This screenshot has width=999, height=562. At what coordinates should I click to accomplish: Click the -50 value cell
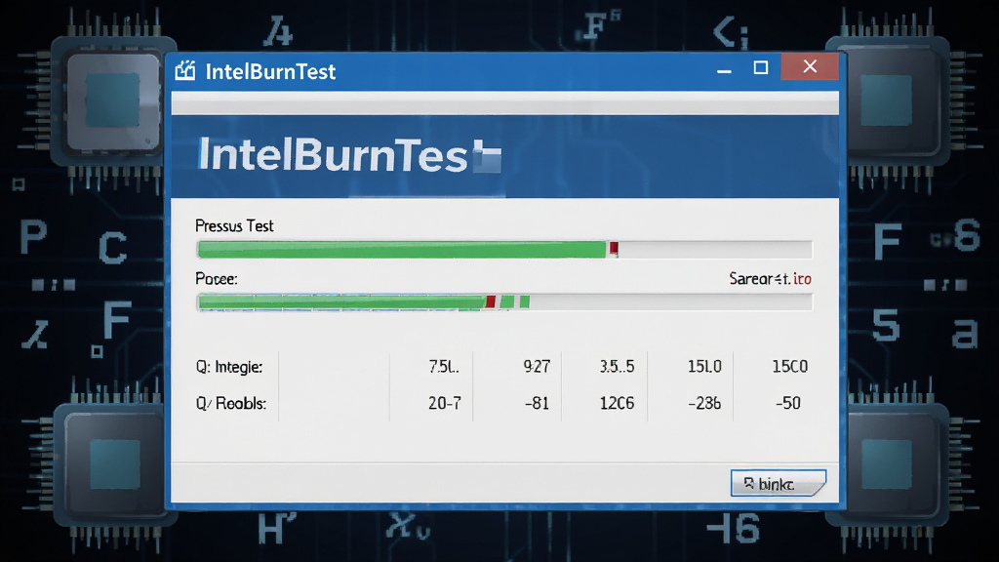coord(787,403)
